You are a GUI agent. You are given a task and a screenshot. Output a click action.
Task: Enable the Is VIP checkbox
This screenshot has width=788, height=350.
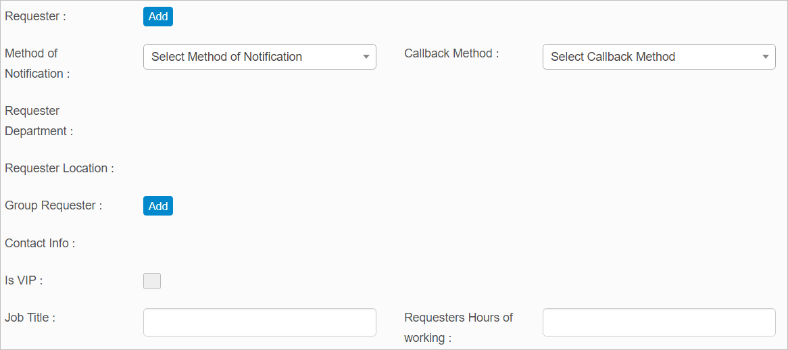pyautogui.click(x=152, y=281)
